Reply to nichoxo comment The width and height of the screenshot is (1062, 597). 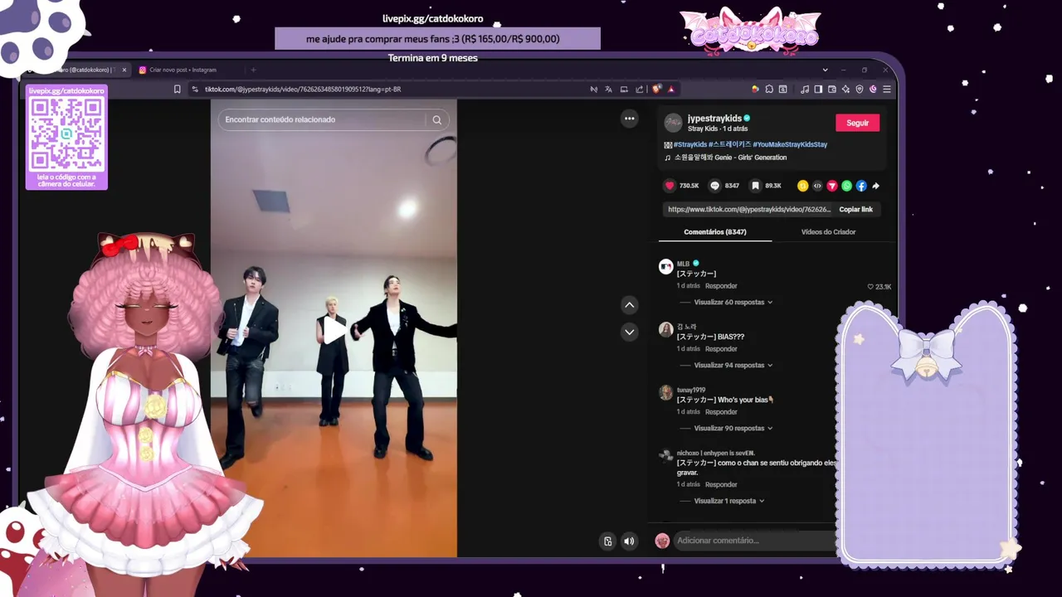tap(721, 485)
